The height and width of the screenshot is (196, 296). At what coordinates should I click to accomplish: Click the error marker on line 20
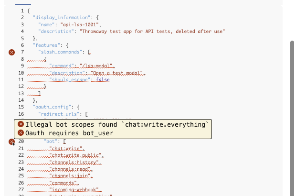pos(12,142)
